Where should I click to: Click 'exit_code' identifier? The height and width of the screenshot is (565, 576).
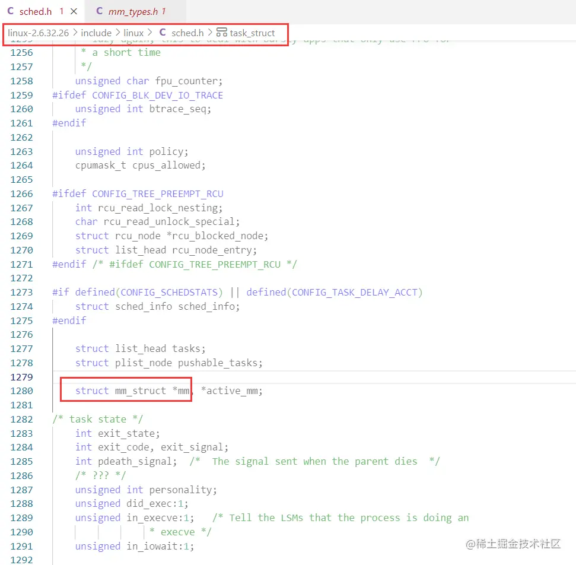[123, 447]
